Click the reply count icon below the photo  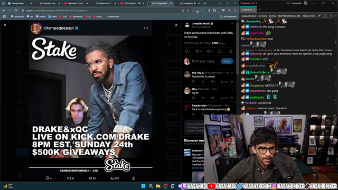[x=48, y=178]
